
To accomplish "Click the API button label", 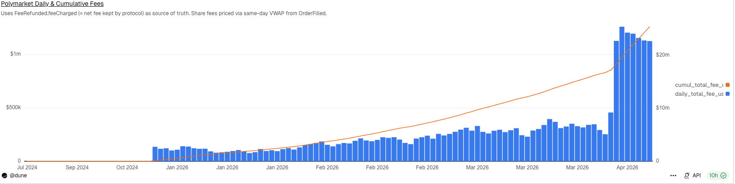I will (697, 176).
